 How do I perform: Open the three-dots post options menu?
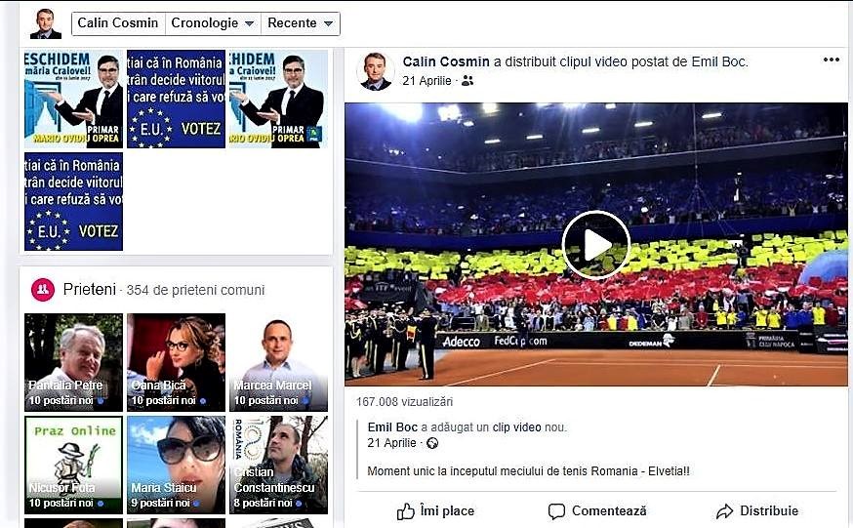click(x=831, y=60)
